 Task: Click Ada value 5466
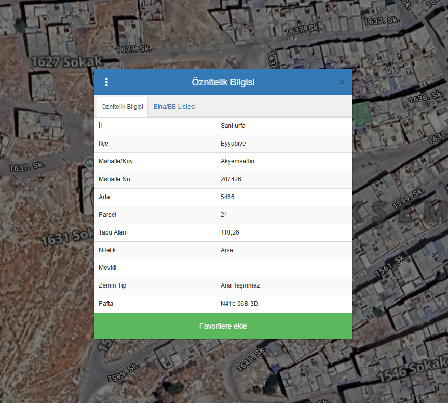[x=227, y=197]
